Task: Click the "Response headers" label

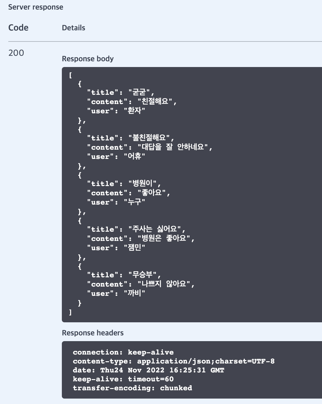Action: click(x=92, y=333)
